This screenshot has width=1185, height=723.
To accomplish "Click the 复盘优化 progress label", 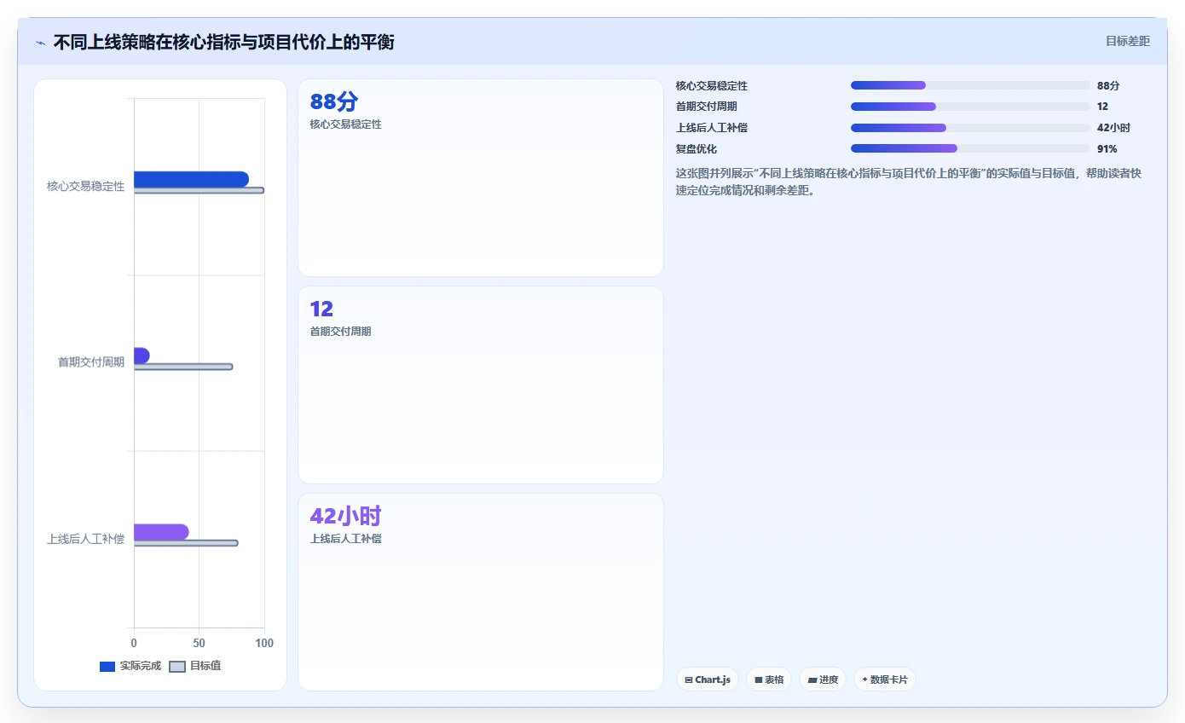I will 697,148.
